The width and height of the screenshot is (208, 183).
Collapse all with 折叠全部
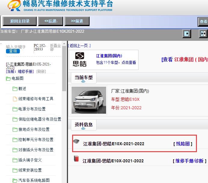tap(55, 47)
